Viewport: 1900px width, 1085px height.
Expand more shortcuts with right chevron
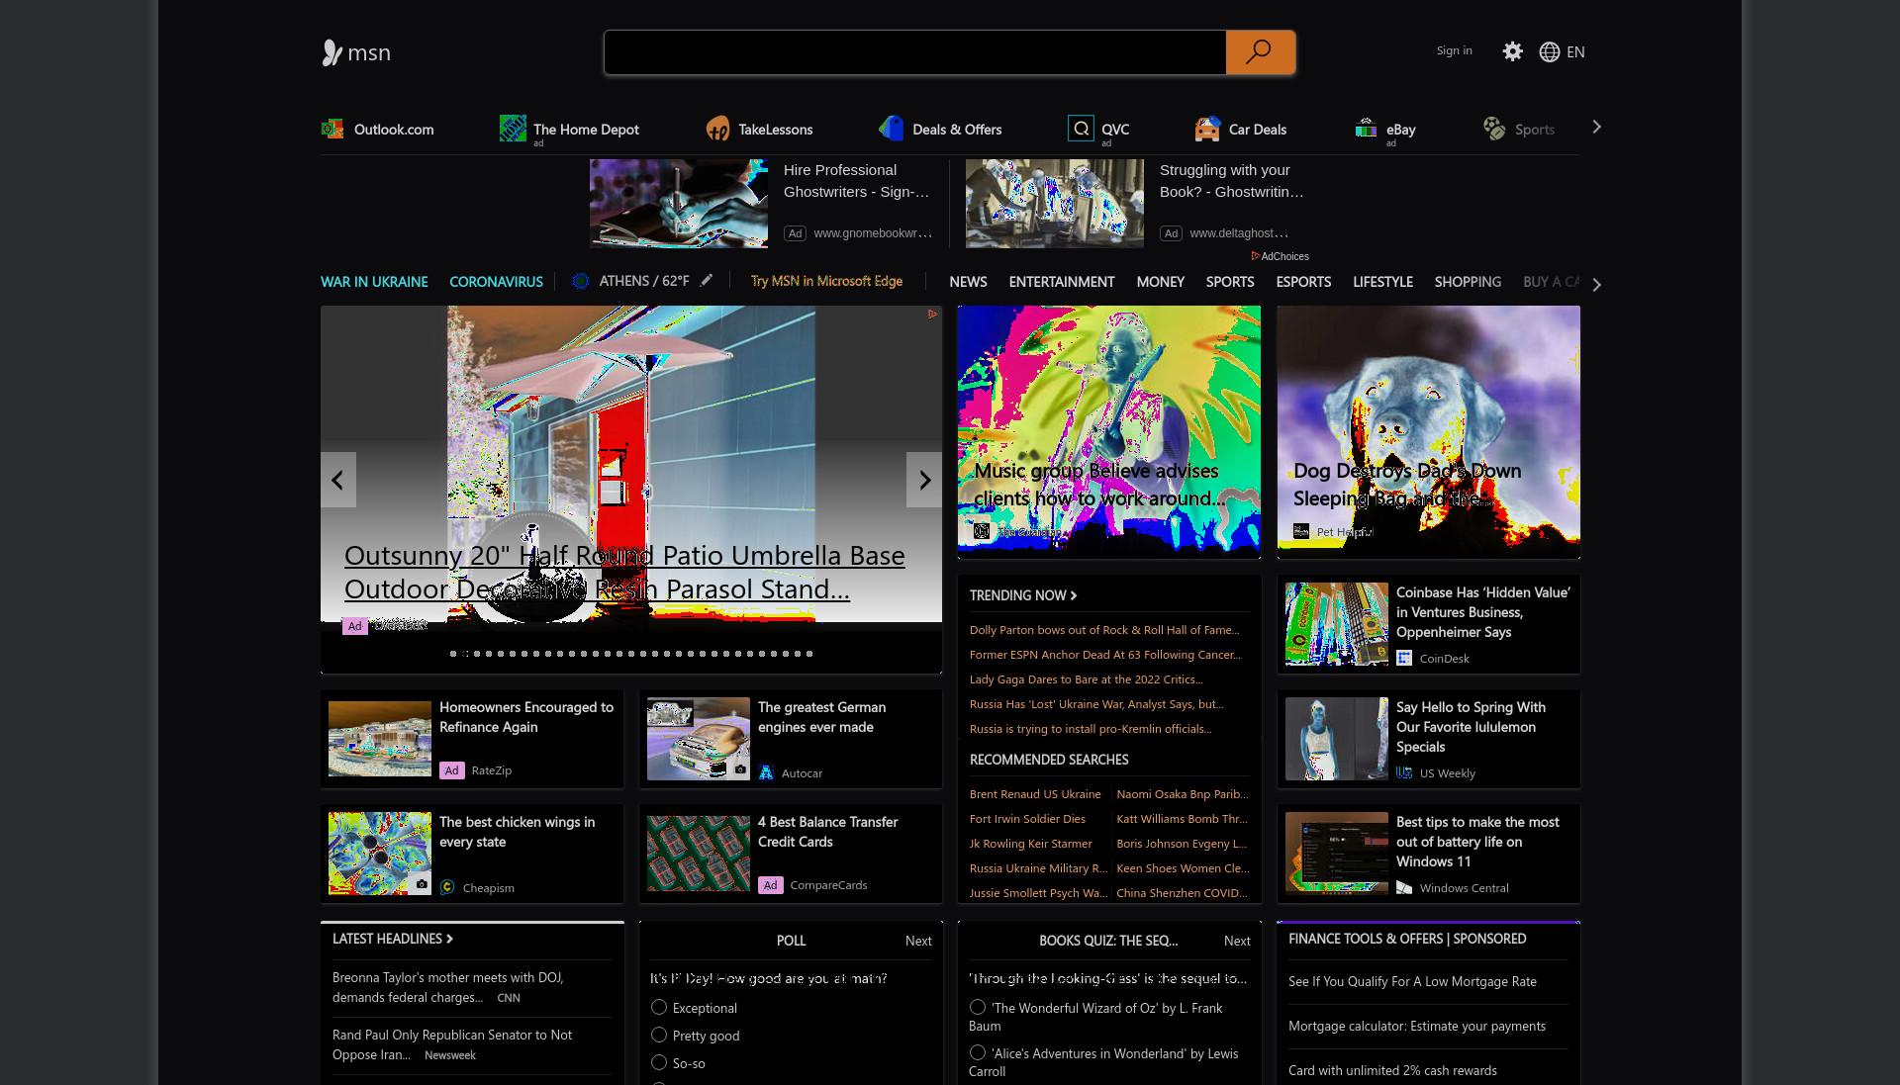coord(1596,128)
